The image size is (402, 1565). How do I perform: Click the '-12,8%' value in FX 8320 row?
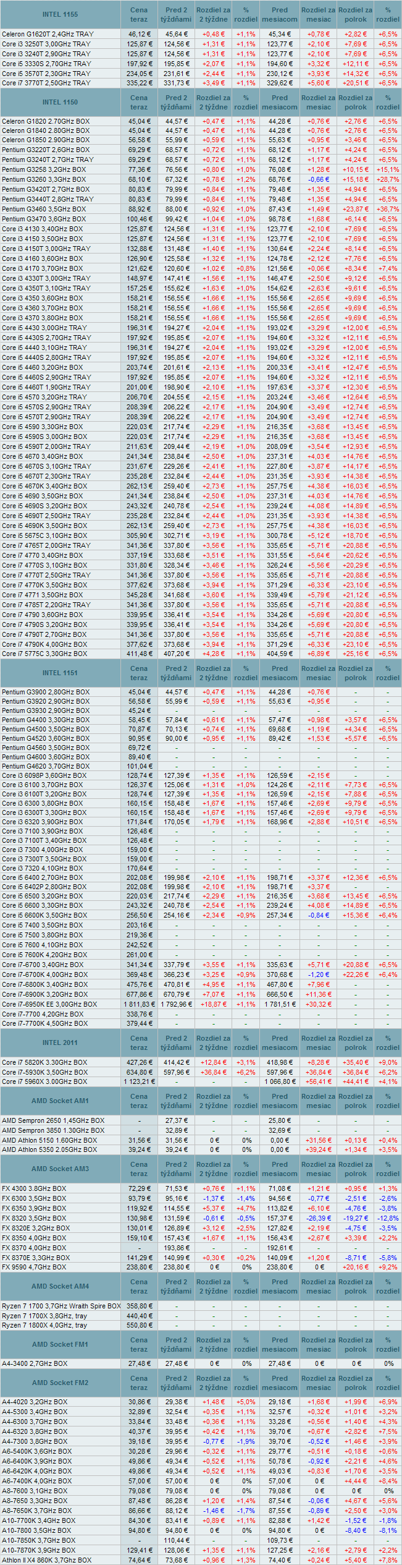[x=388, y=1218]
